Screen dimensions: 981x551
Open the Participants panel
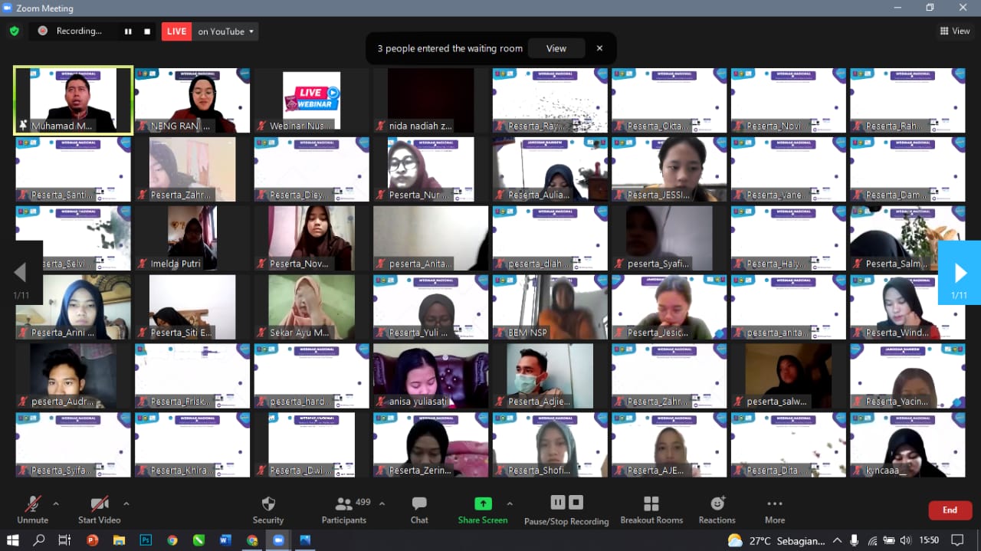344,510
